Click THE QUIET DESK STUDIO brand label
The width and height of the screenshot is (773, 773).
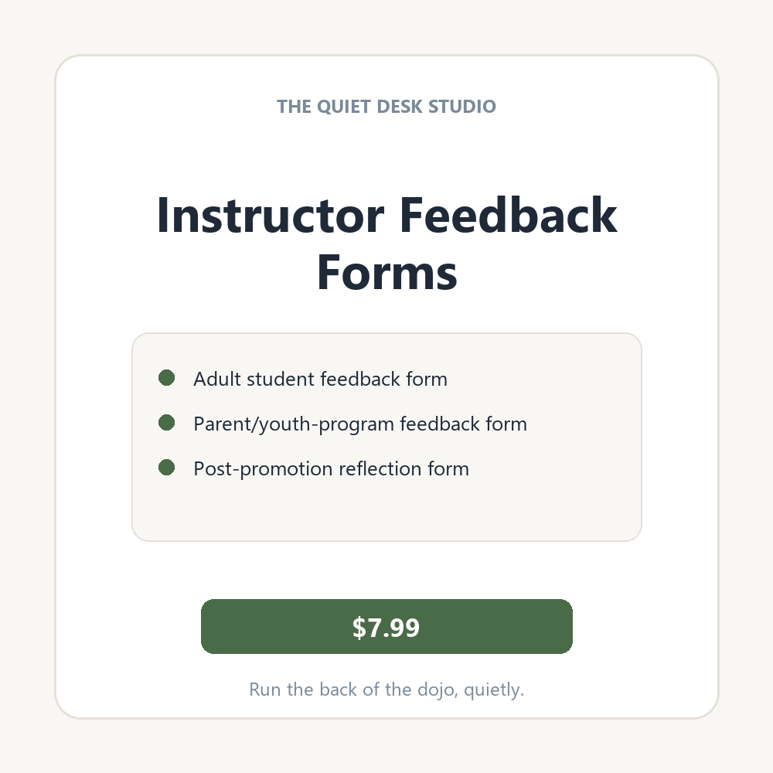point(386,107)
